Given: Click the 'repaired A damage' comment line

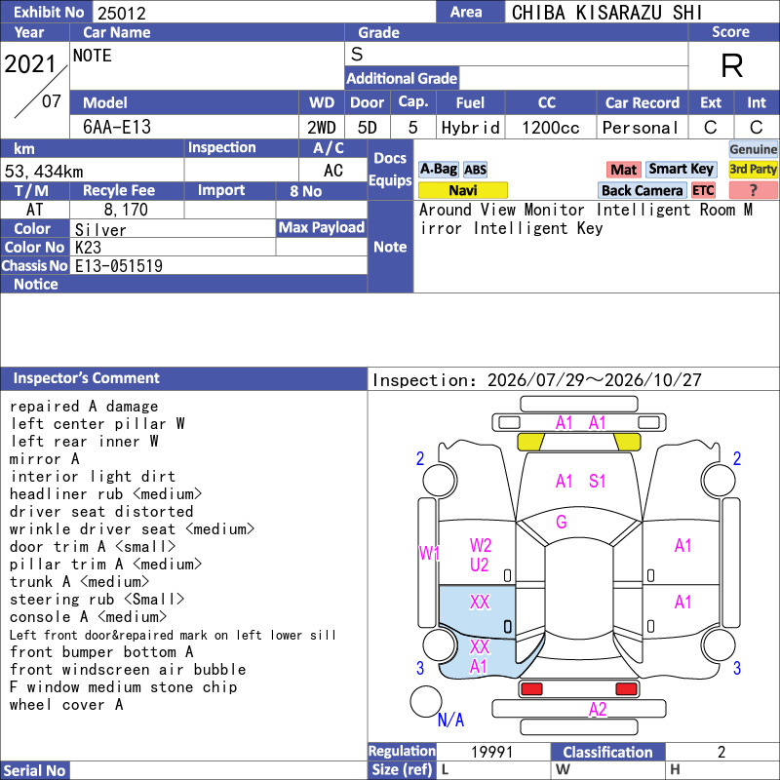Looking at the screenshot, I should coord(84,406).
